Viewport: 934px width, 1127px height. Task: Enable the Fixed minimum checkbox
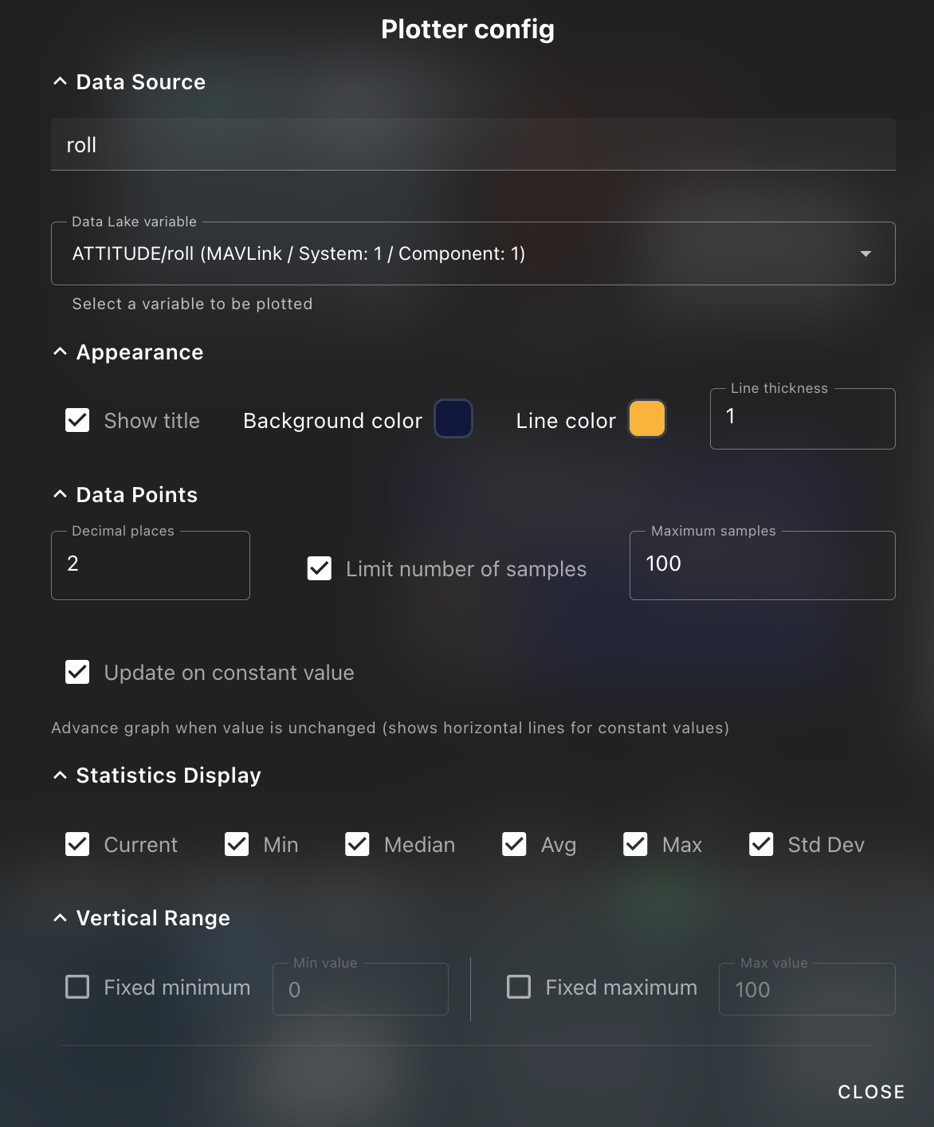tap(77, 987)
